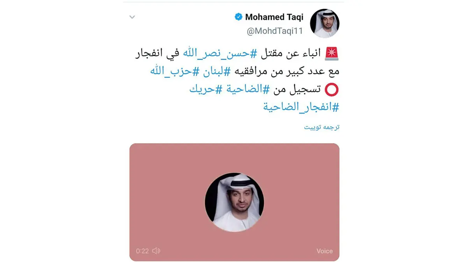The height and width of the screenshot is (262, 467).
Task: Mute audio with the speaker icon
Action: point(156,251)
